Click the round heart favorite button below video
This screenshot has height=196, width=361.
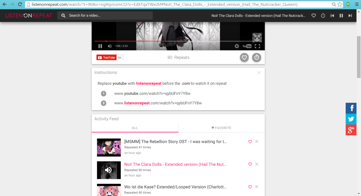(244, 57)
